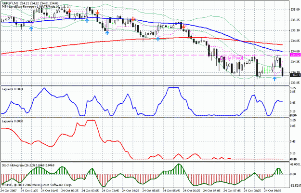301x193 pixels.
Task: Click the 48.0001 stochastic scale value
Action: [x=295, y=165]
